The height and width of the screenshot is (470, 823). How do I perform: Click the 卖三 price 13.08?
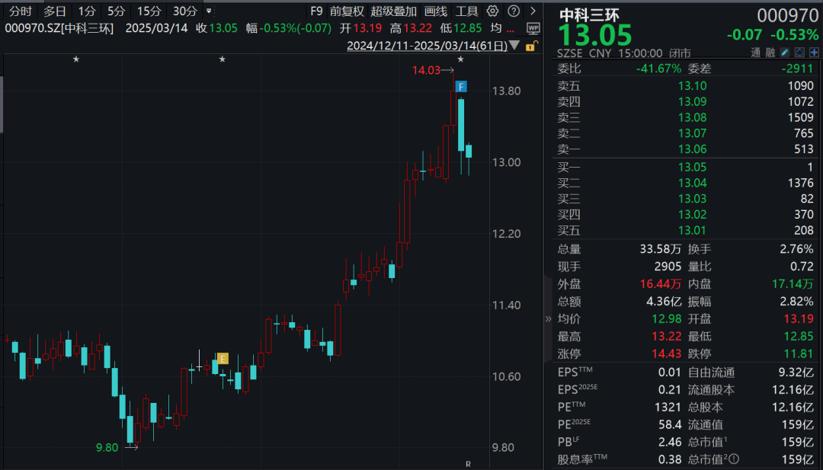(692, 117)
